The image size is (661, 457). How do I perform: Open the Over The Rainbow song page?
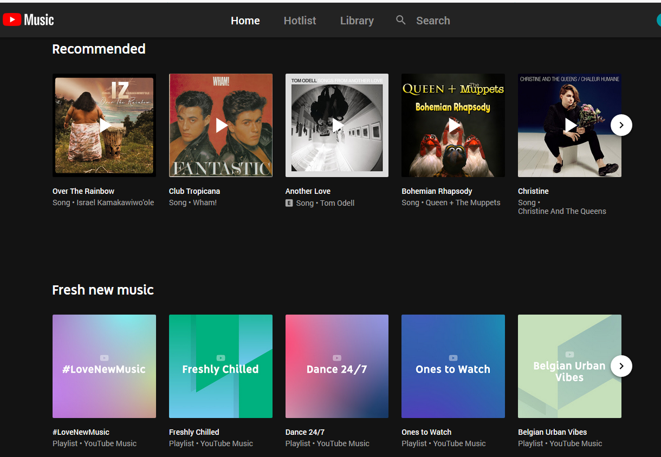(x=83, y=191)
